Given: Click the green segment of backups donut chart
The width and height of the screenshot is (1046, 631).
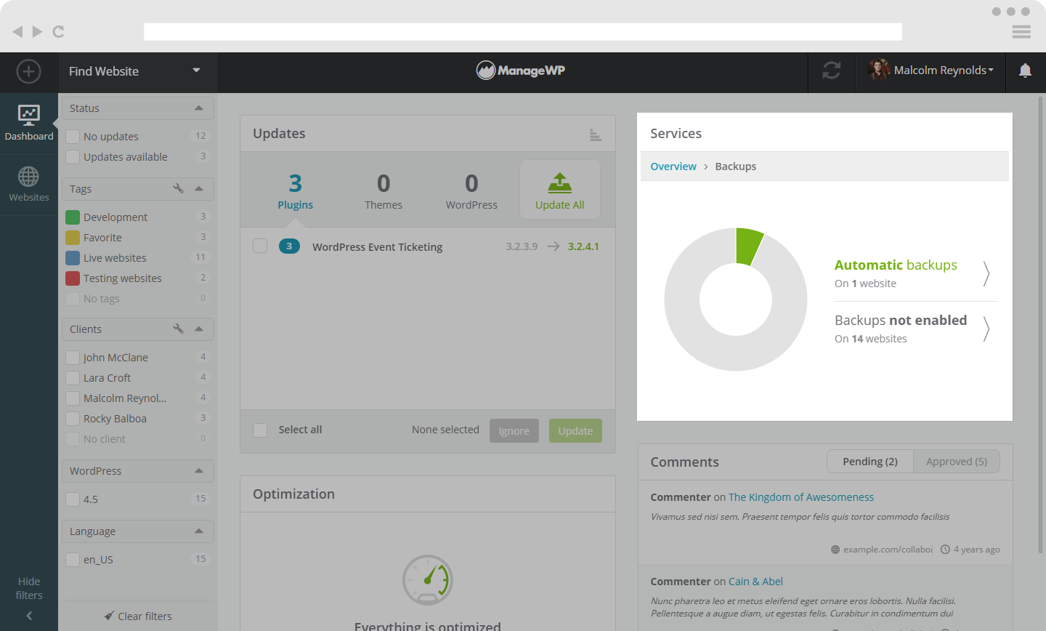Looking at the screenshot, I should click(747, 245).
